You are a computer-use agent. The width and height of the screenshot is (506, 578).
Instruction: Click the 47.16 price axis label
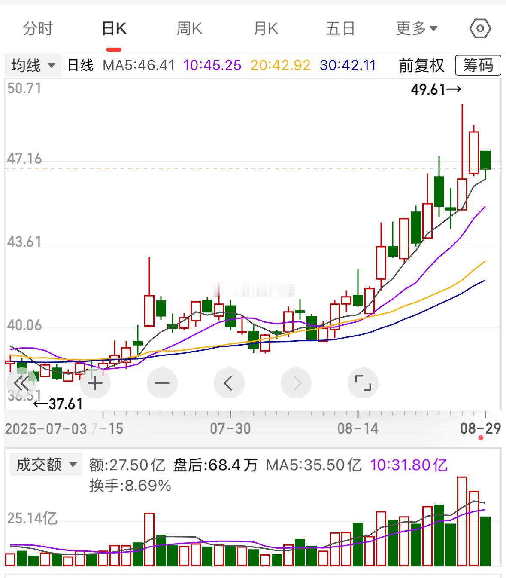coord(24,159)
